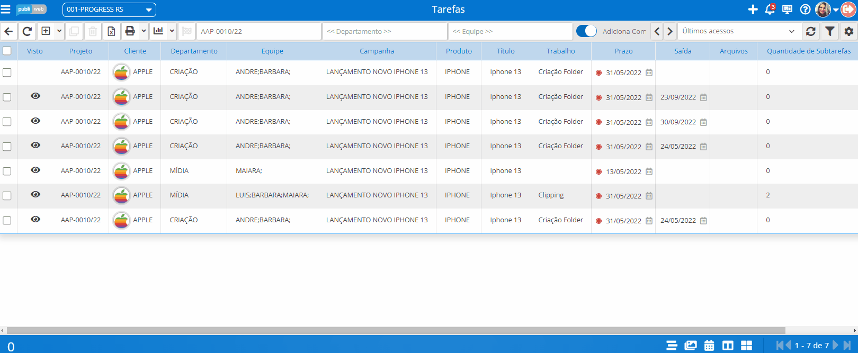Open grid settings gear icon
Viewport: 858px width, 353px height.
849,31
